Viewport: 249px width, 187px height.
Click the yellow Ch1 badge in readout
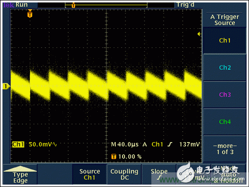click(18, 145)
